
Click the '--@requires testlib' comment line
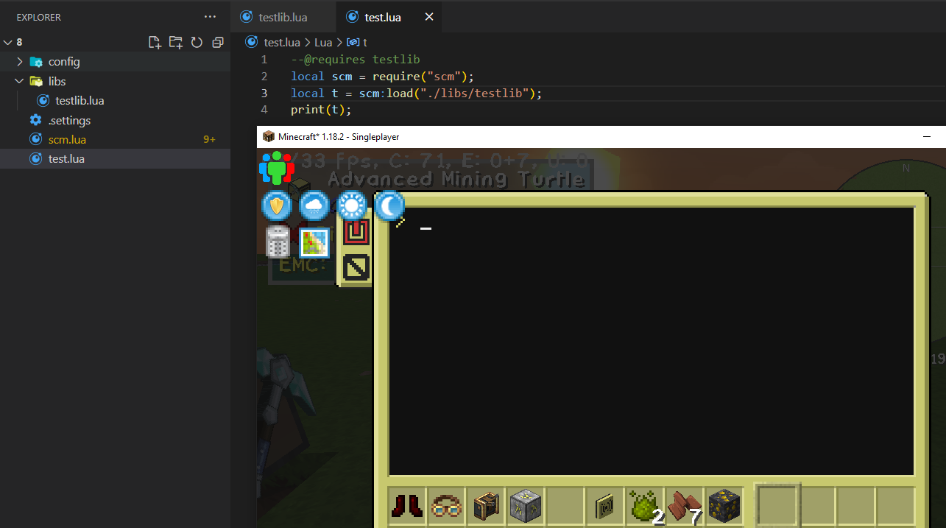pyautogui.click(x=355, y=59)
